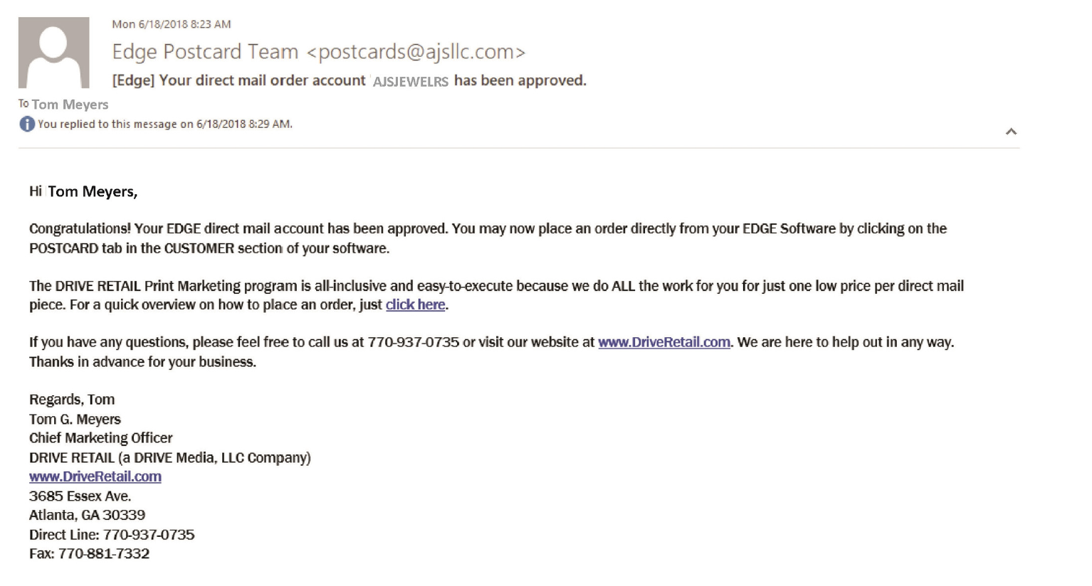Click the phone number 770-937-0735 in the questions paragraph
Screen dimensions: 1092x586
[x=414, y=342]
